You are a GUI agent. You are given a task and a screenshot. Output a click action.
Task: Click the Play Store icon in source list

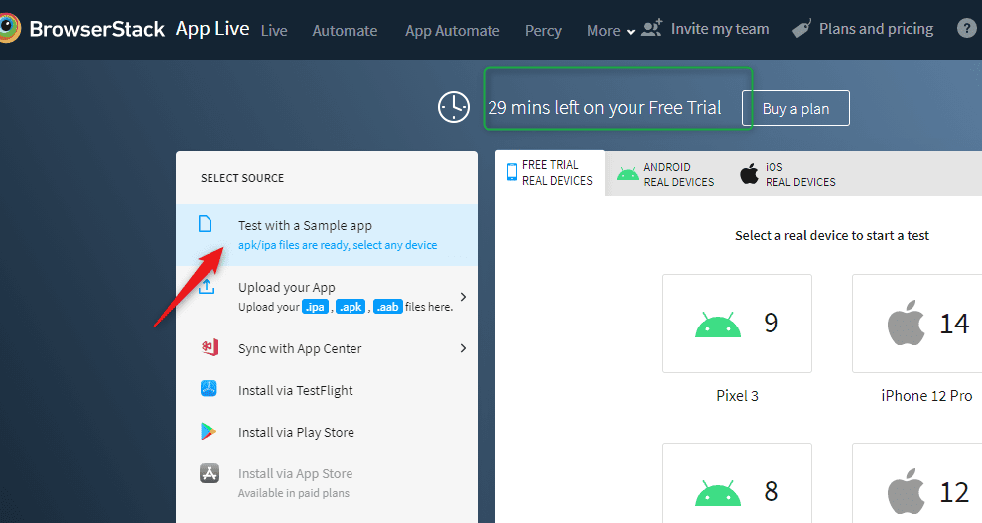pos(209,432)
